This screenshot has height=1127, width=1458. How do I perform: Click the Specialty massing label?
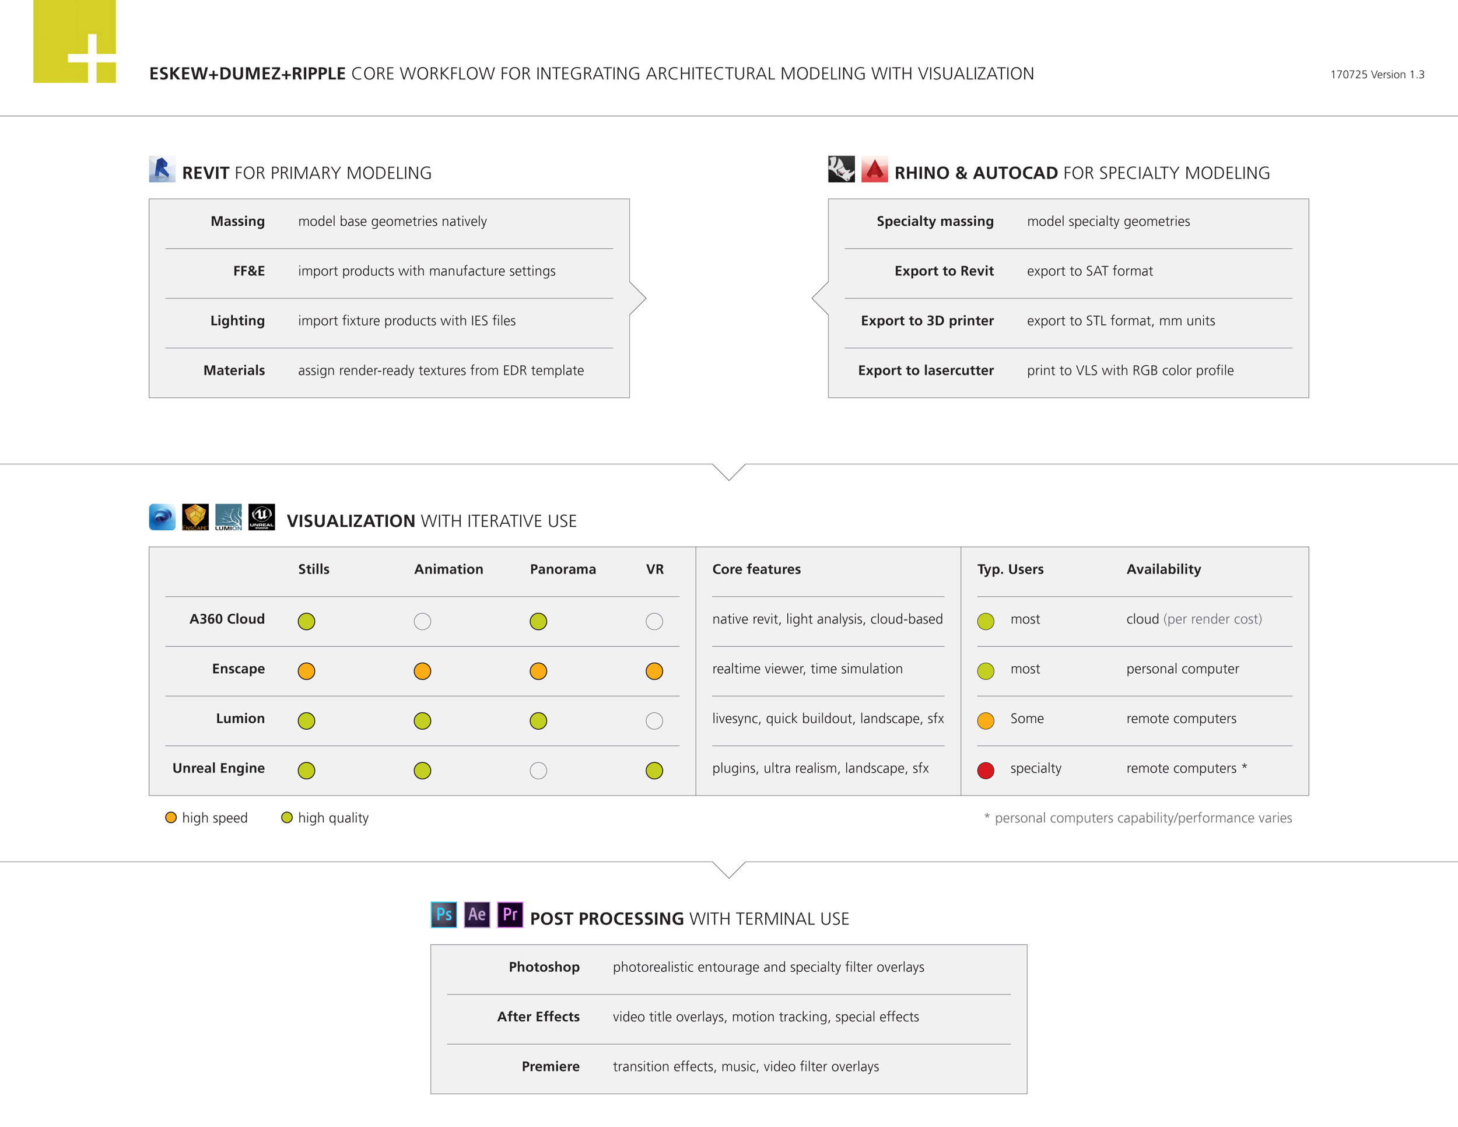pyautogui.click(x=935, y=222)
